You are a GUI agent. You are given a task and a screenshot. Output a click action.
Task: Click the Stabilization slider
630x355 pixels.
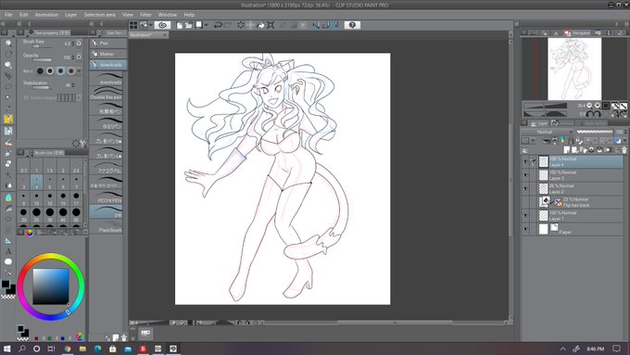click(x=42, y=88)
